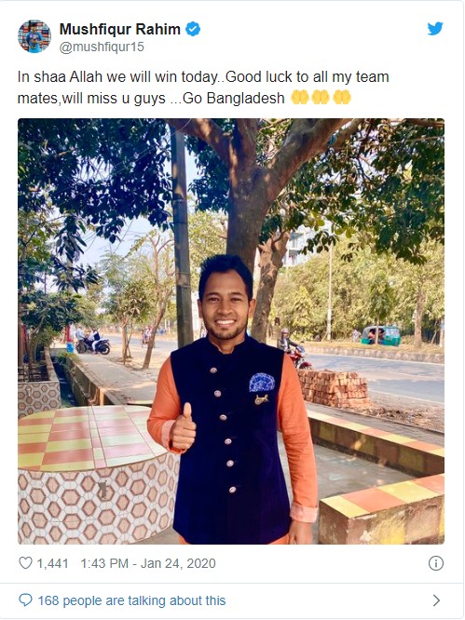Click the blue Twitter bird logo
This screenshot has height=620, width=465.
tap(435, 29)
